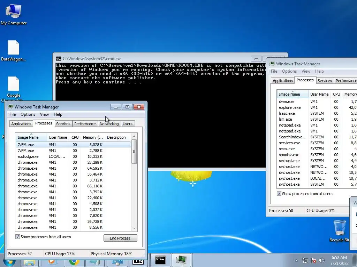Screen dimensions: 357x267
Task: Open the taskbar clock showing 6:52 AM
Action: point(339,260)
